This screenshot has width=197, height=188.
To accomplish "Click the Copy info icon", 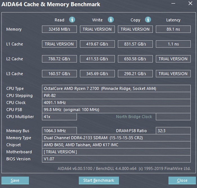I will (148, 20).
